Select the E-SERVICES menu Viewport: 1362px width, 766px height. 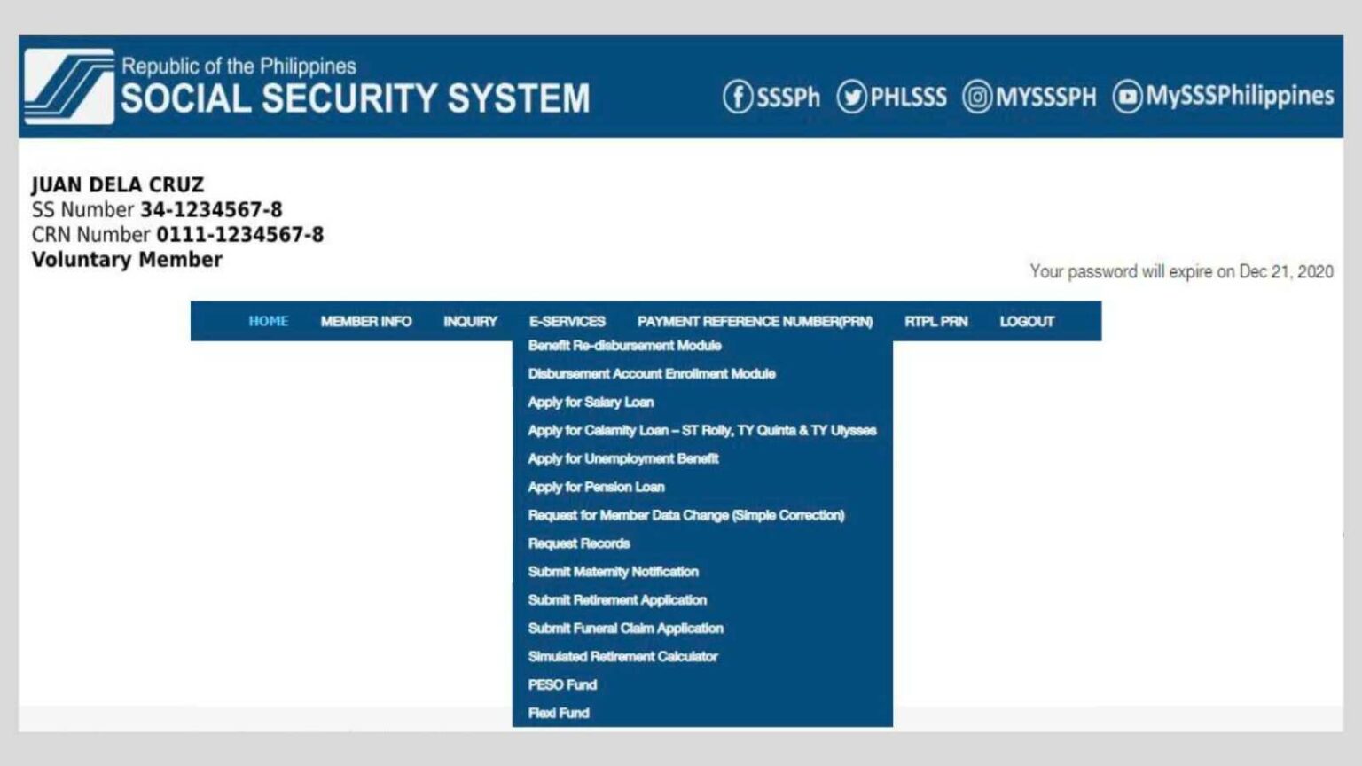click(567, 322)
